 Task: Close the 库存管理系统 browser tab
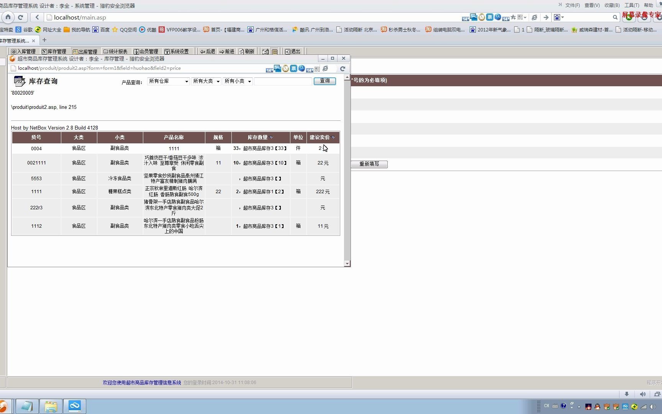click(33, 41)
